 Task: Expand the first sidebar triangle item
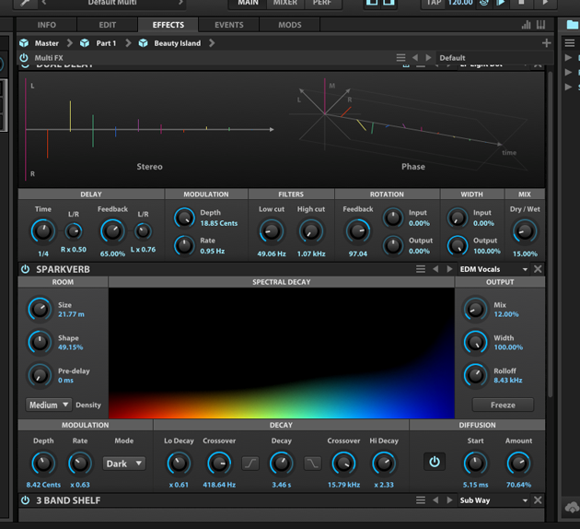tap(568, 58)
